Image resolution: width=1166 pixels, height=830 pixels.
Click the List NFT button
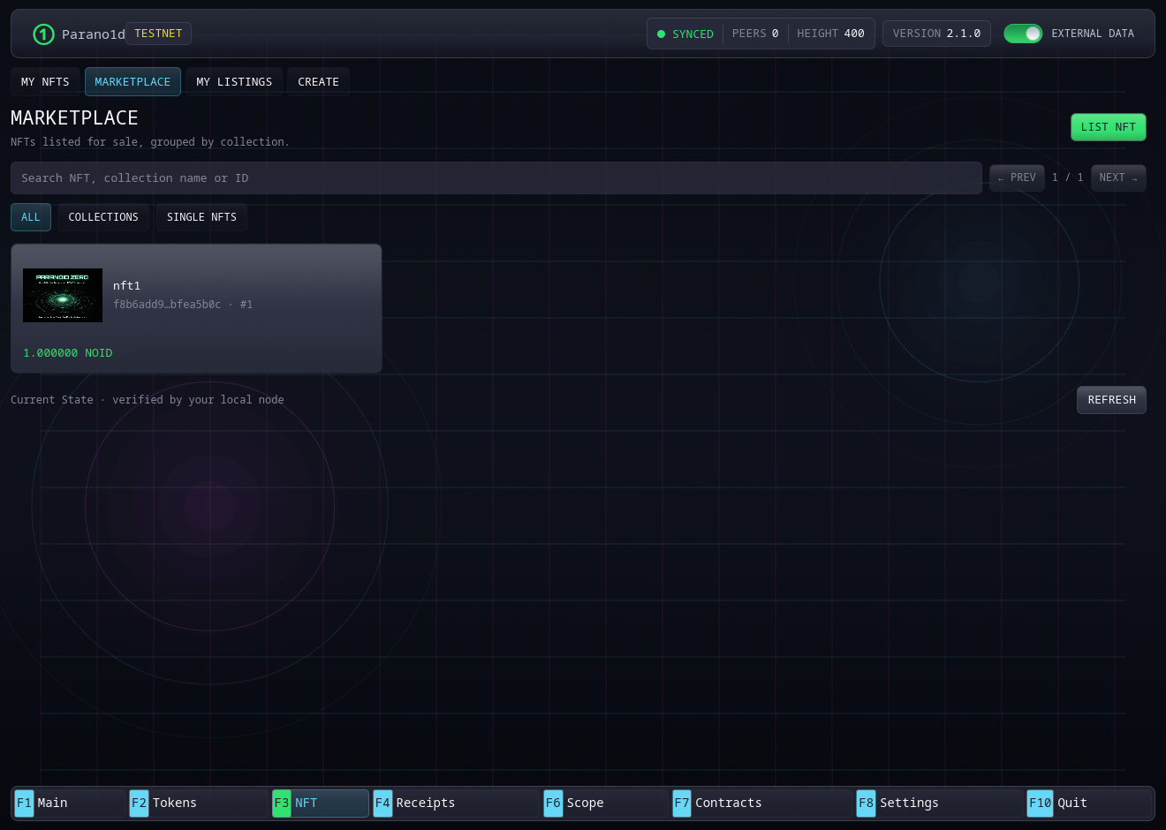[1109, 127]
